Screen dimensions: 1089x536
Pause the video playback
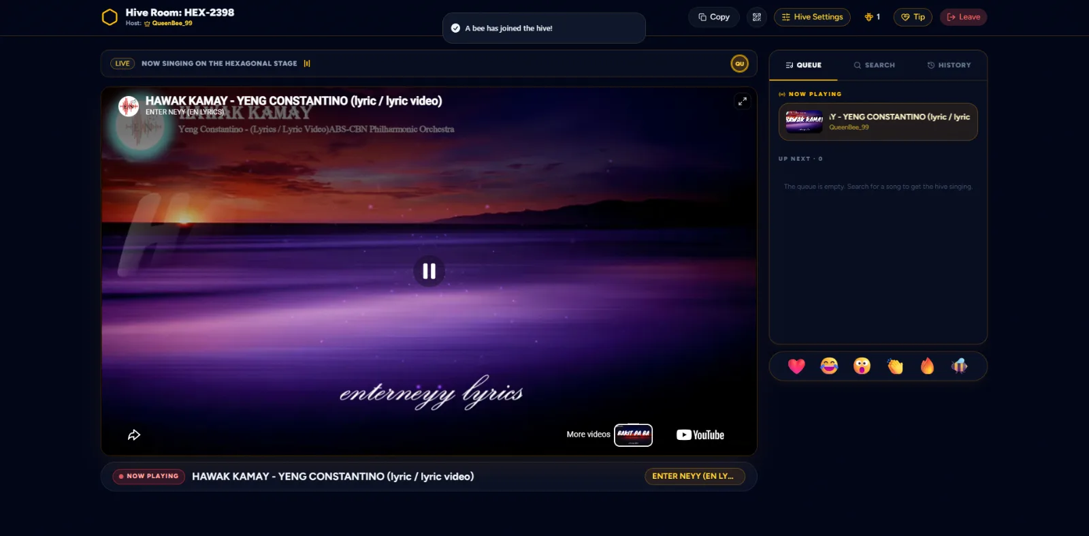[429, 271]
